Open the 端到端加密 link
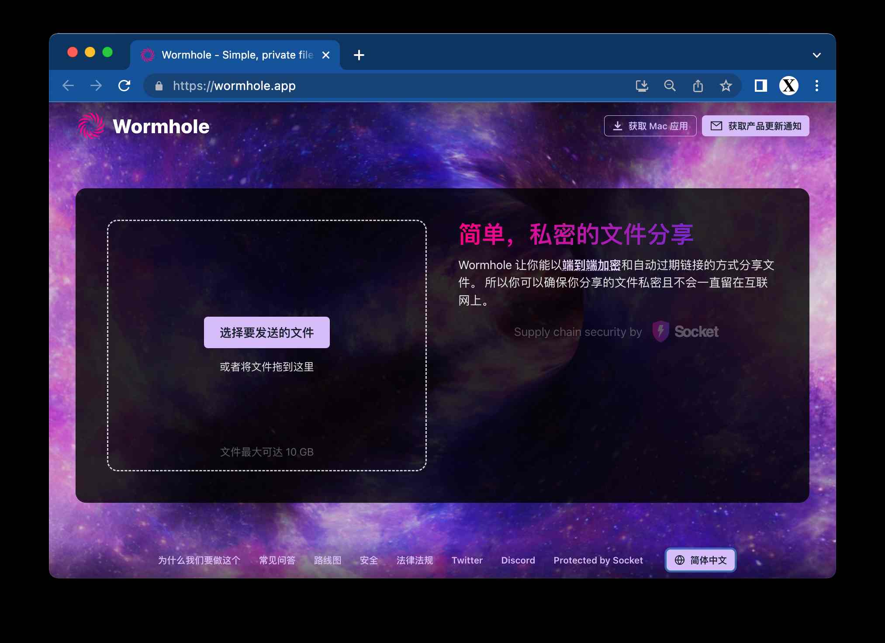The width and height of the screenshot is (885, 643). [591, 265]
